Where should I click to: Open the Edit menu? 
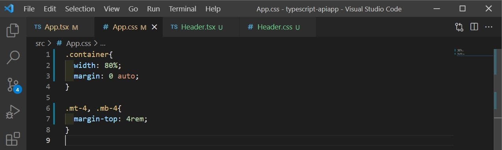(x=50, y=9)
